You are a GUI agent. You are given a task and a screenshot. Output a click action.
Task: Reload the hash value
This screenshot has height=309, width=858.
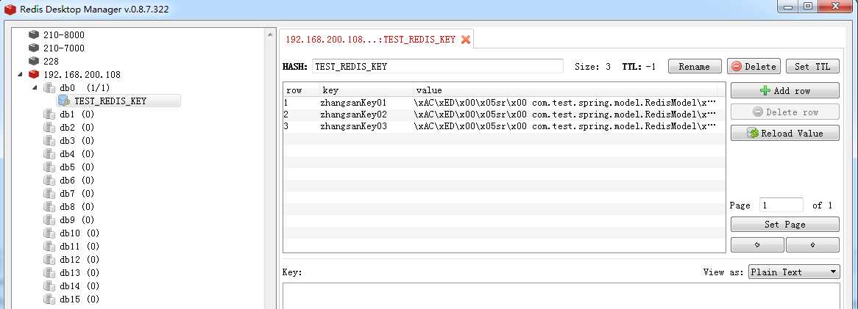tap(784, 133)
